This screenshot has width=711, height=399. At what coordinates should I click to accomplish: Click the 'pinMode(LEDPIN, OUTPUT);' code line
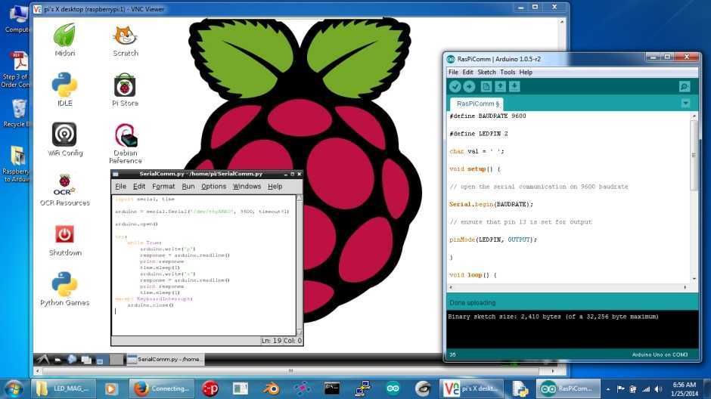coord(493,240)
